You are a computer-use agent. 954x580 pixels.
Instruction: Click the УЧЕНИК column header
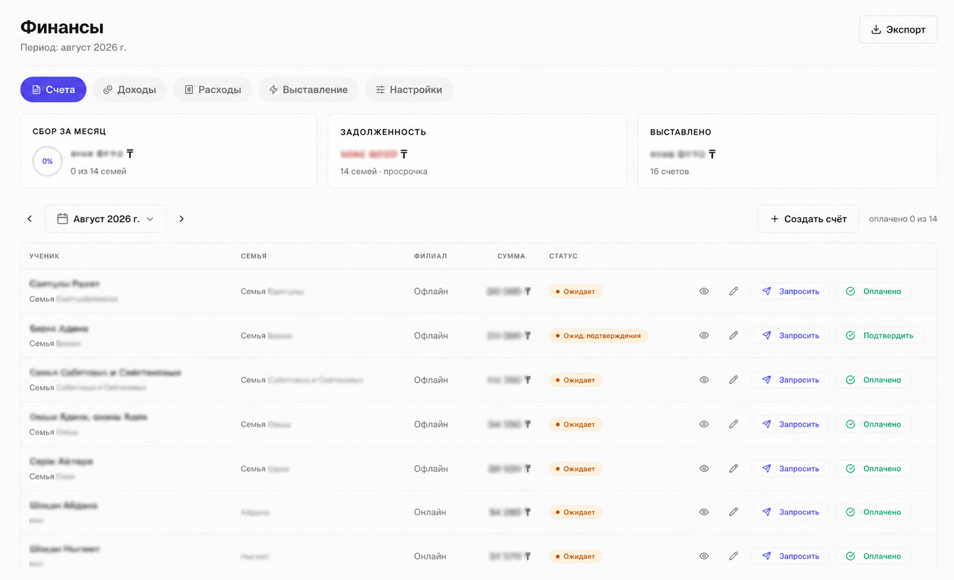click(44, 256)
